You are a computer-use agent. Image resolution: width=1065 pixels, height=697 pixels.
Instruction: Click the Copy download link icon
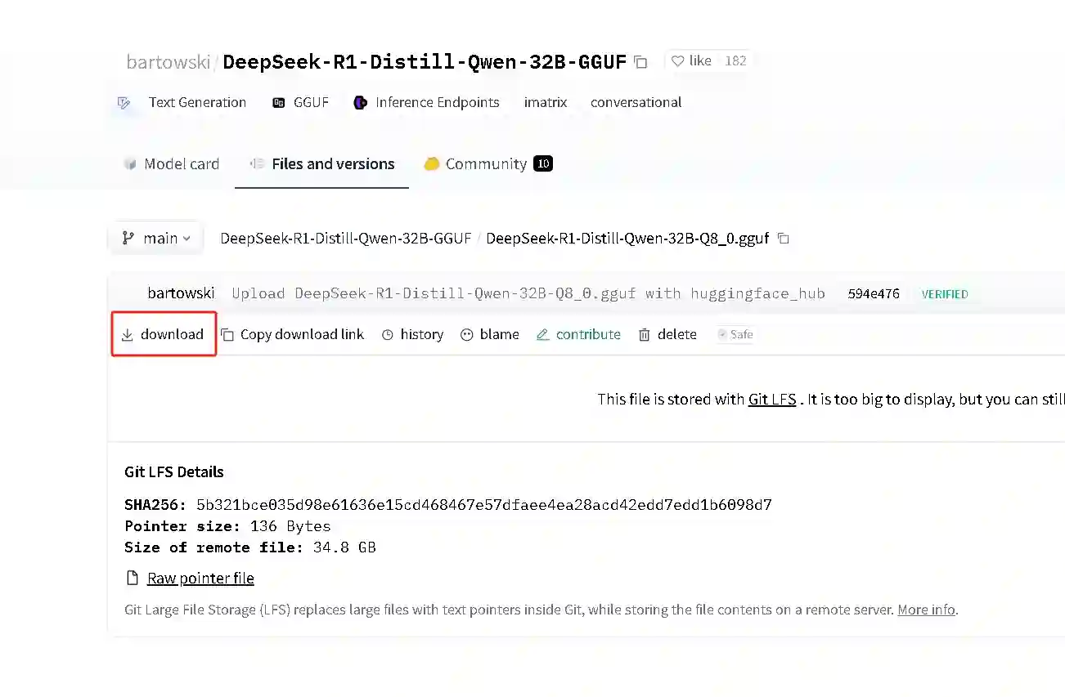(227, 335)
